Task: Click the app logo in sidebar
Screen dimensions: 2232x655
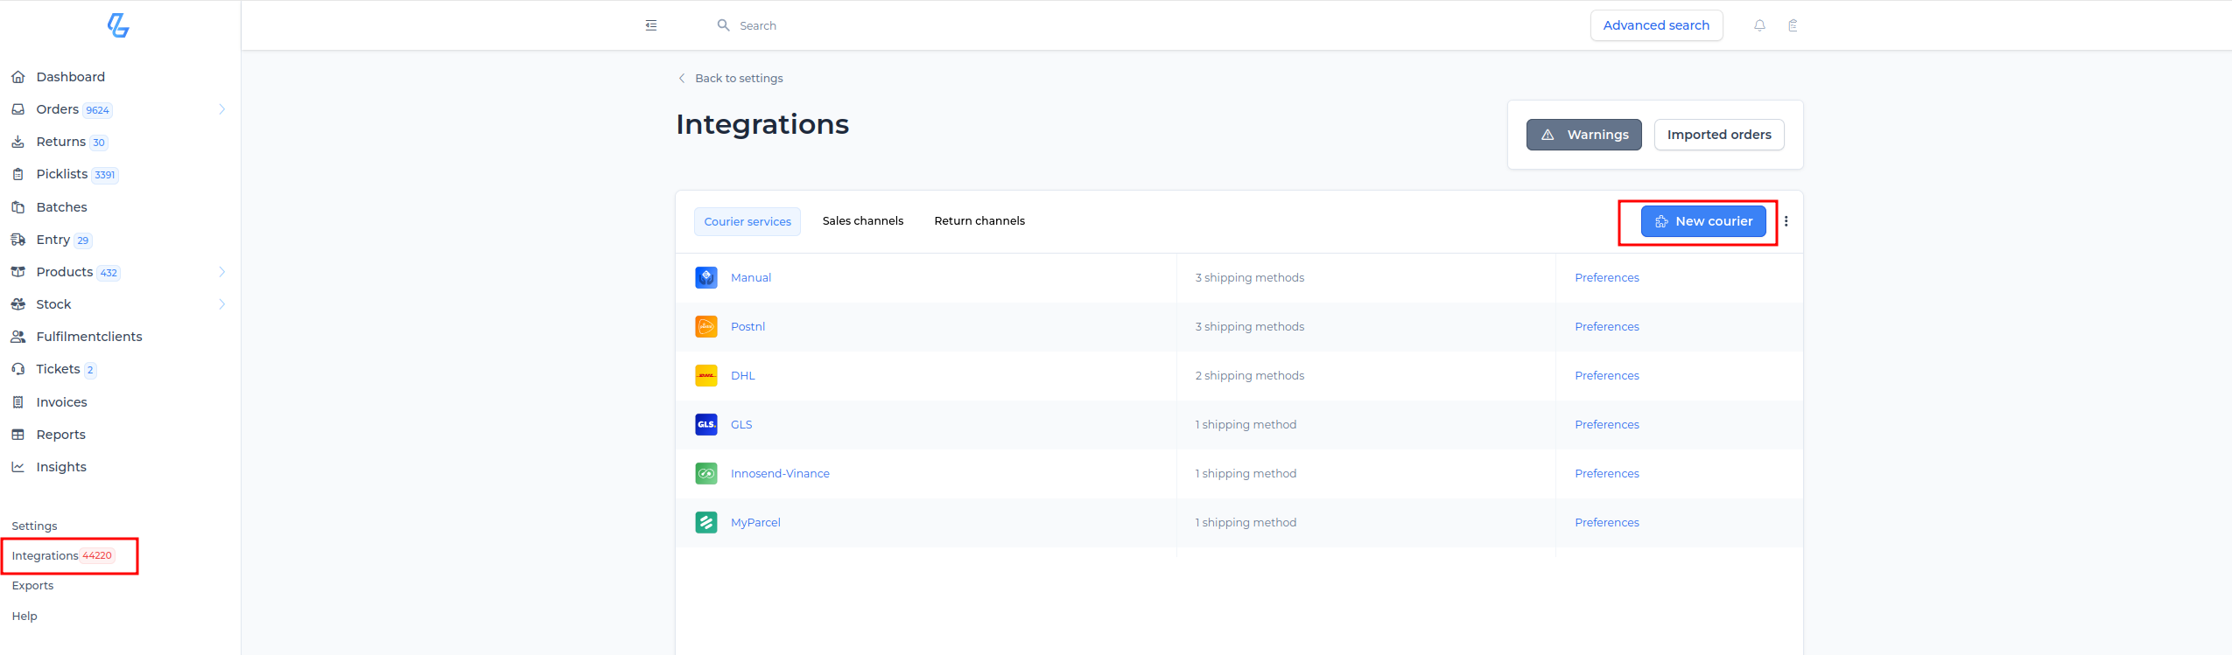Action: pos(118,25)
